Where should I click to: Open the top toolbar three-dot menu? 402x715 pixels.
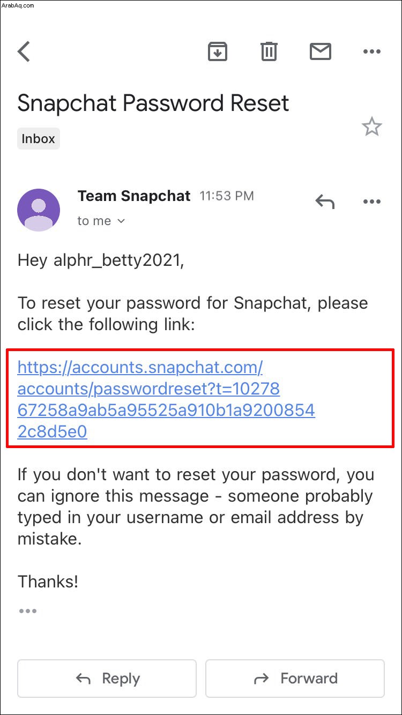point(371,51)
